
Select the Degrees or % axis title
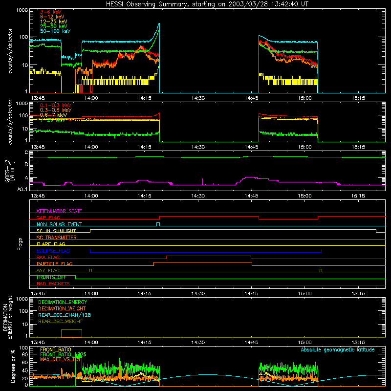(13, 367)
